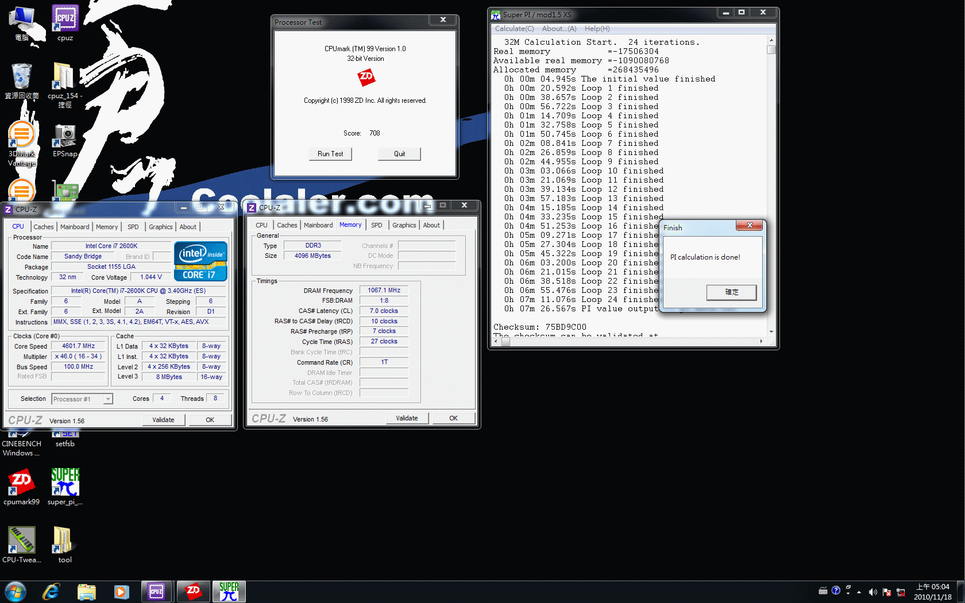Open the Processor #1 selection dropdown
This screenshot has width=965, height=603.
82,399
